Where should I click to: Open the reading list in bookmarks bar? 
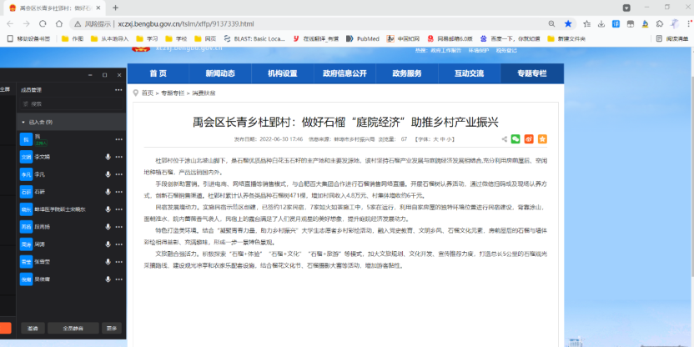672,38
